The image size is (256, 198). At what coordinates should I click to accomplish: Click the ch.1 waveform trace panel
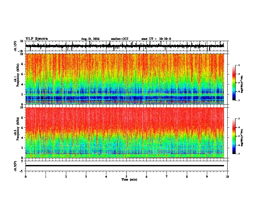coord(126,46)
